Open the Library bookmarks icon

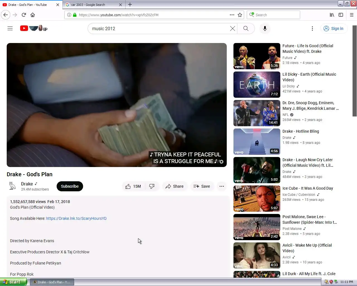point(332,15)
